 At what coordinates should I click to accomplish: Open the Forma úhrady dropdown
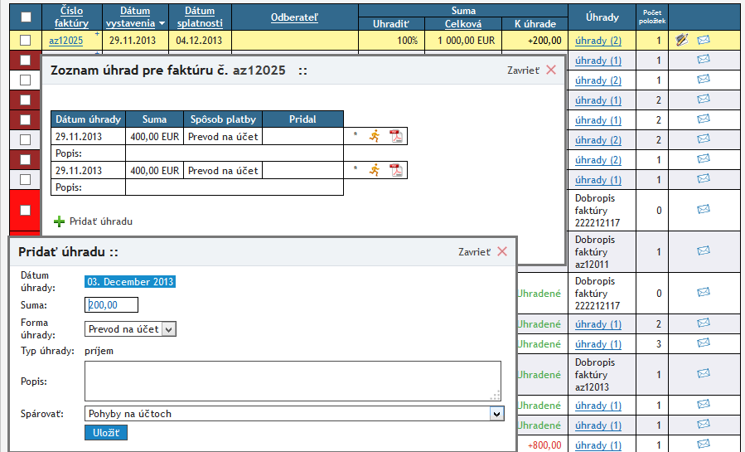131,329
